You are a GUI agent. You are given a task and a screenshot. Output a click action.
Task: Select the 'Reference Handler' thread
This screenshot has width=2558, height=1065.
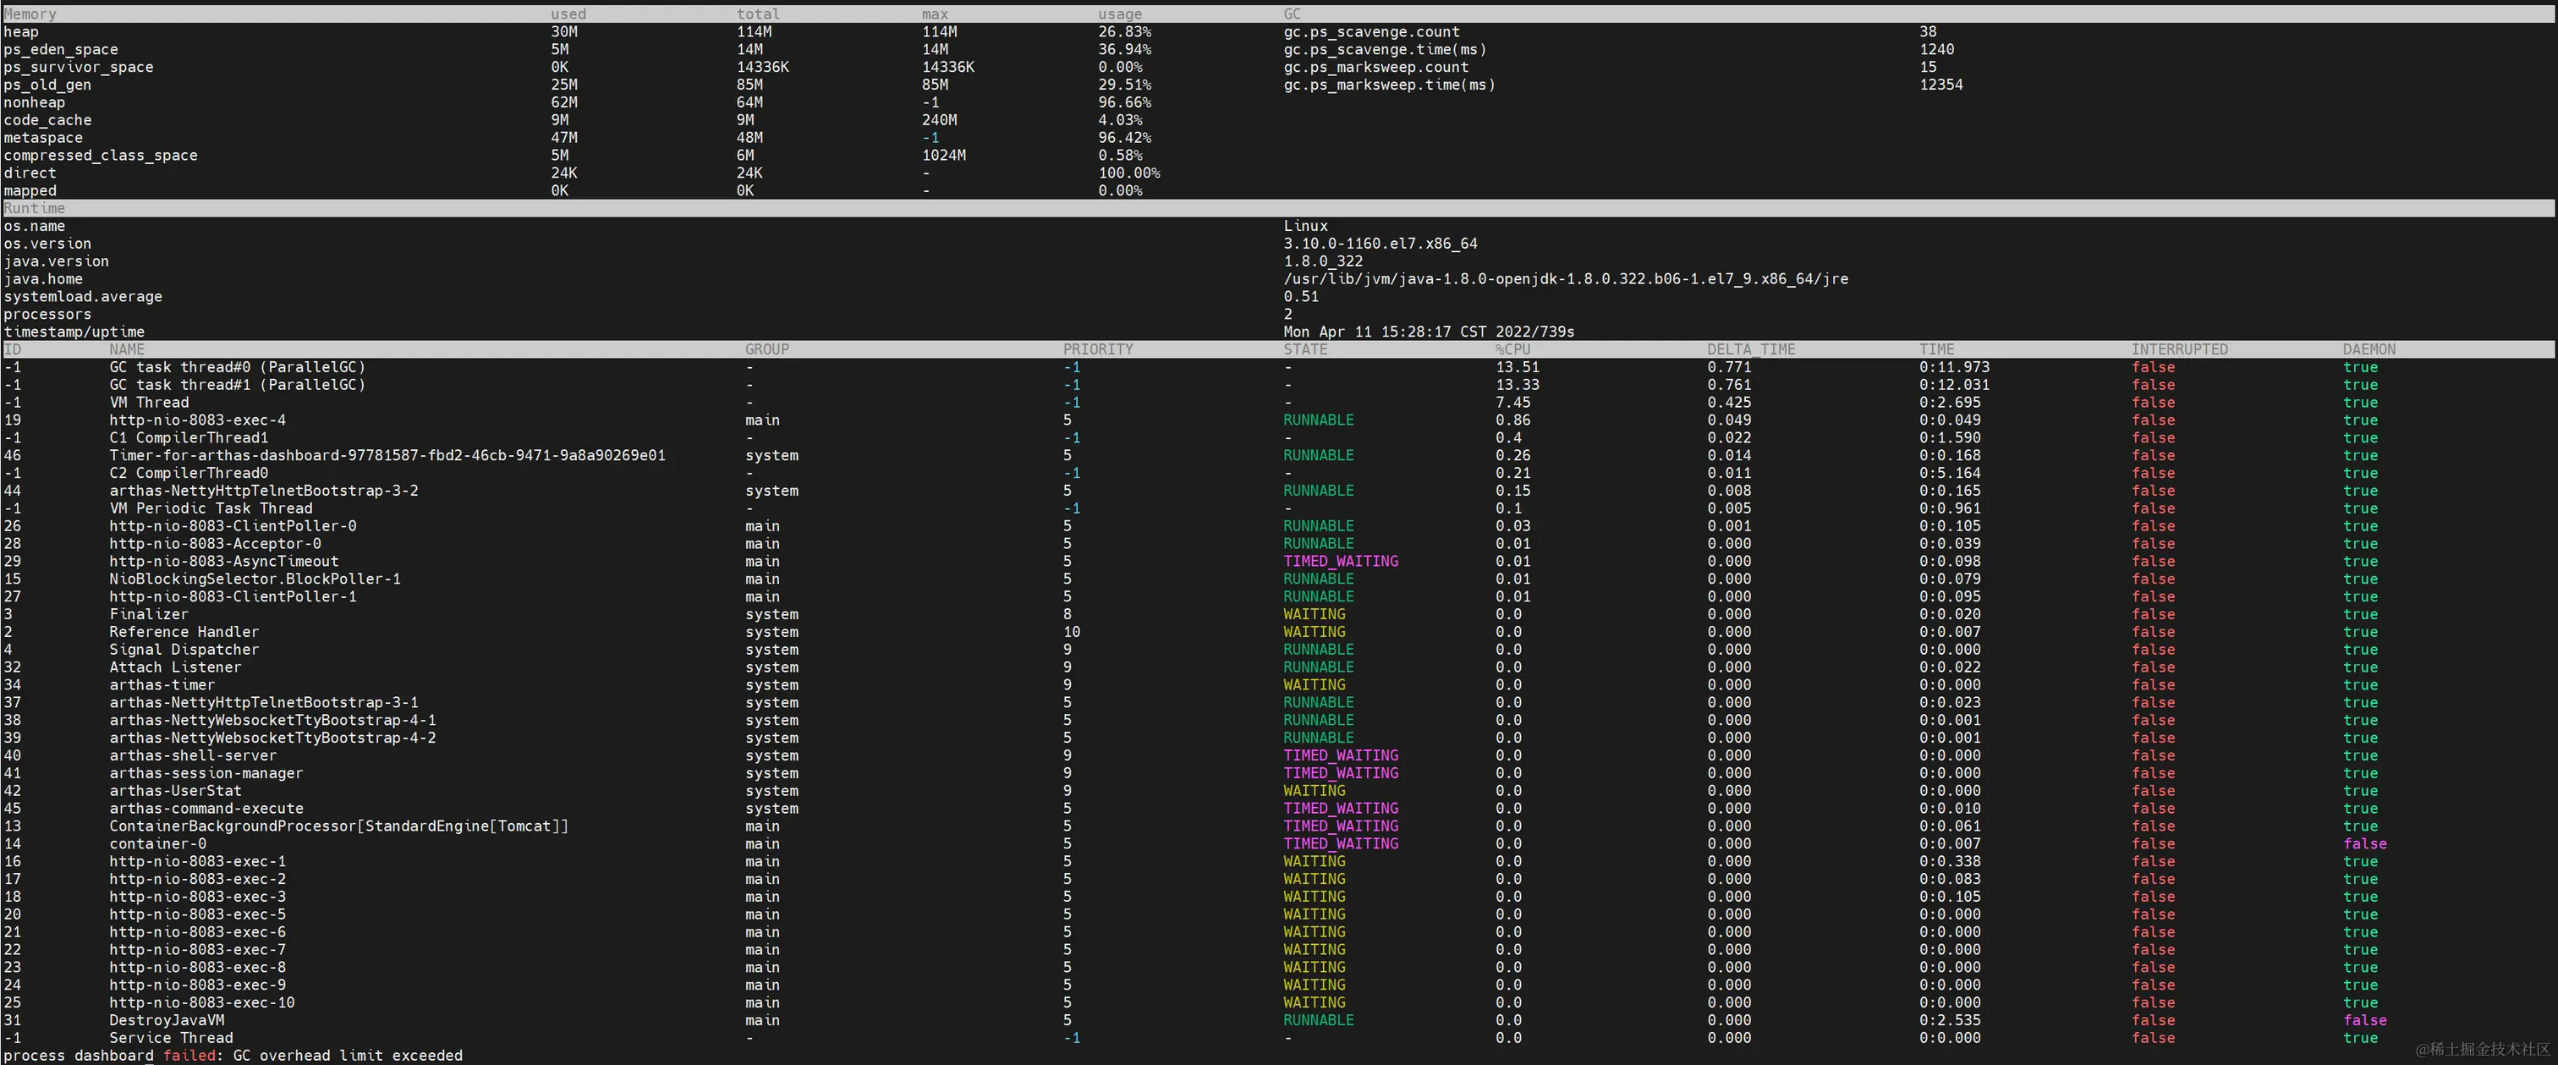pos(184,632)
